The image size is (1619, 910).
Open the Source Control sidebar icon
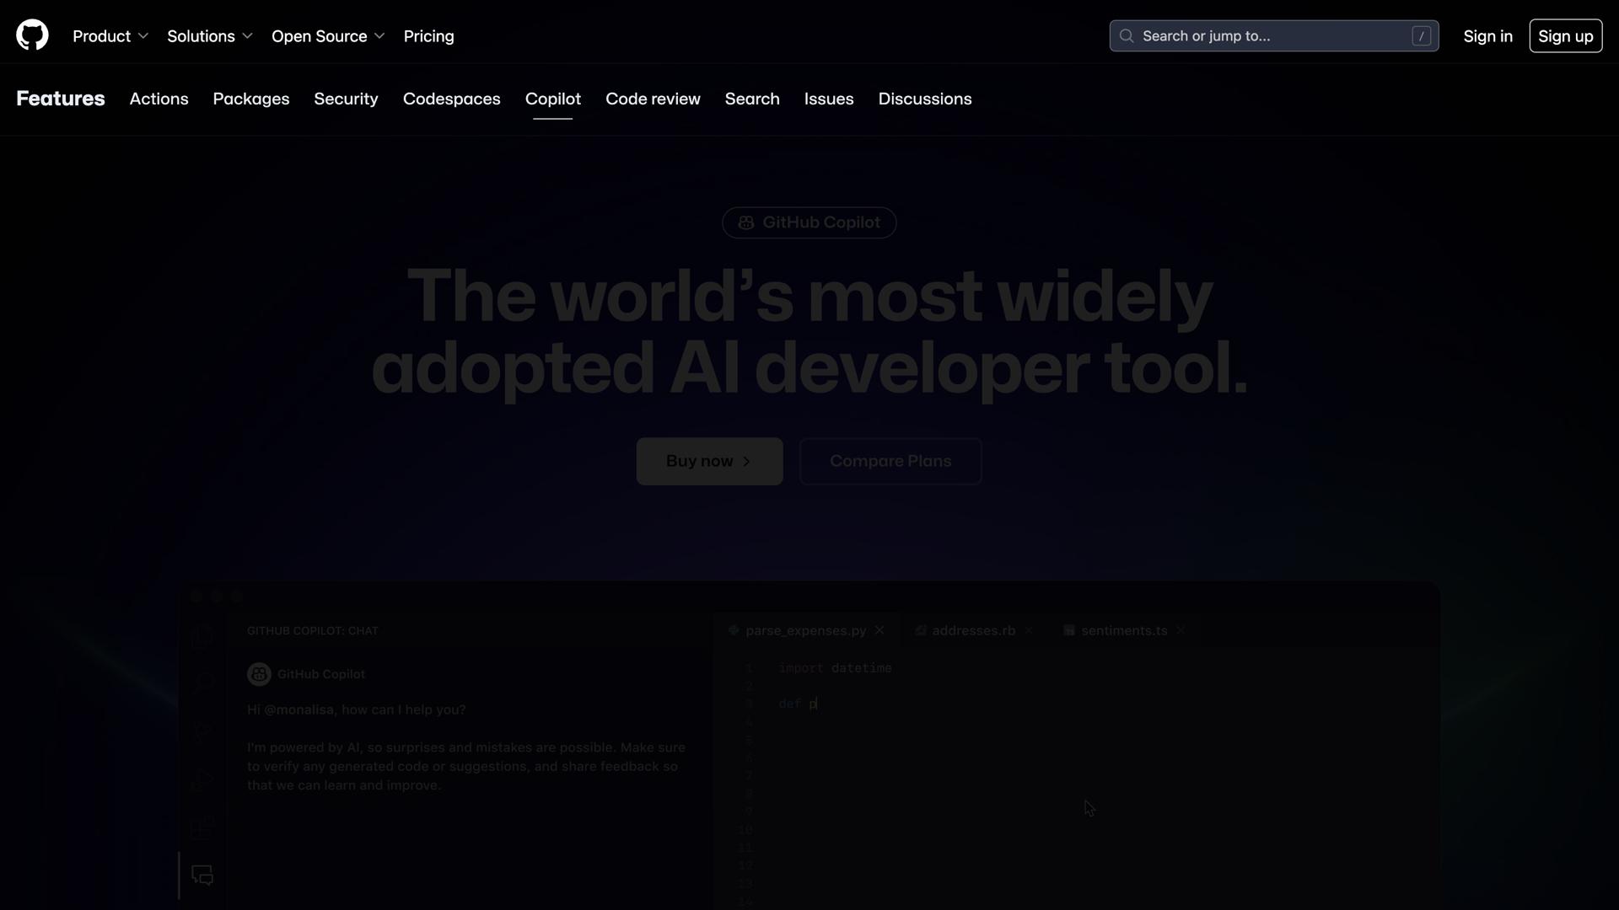(202, 731)
